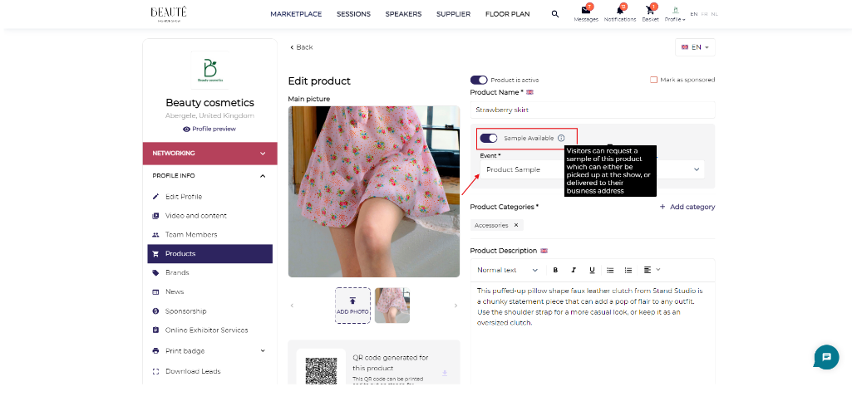Open the text alignment dropdown
Screen dimensions: 852x411
pyautogui.click(x=652, y=270)
